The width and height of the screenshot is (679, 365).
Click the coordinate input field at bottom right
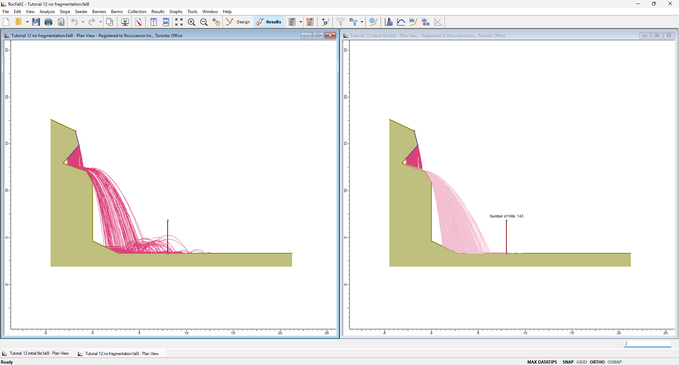point(647,343)
